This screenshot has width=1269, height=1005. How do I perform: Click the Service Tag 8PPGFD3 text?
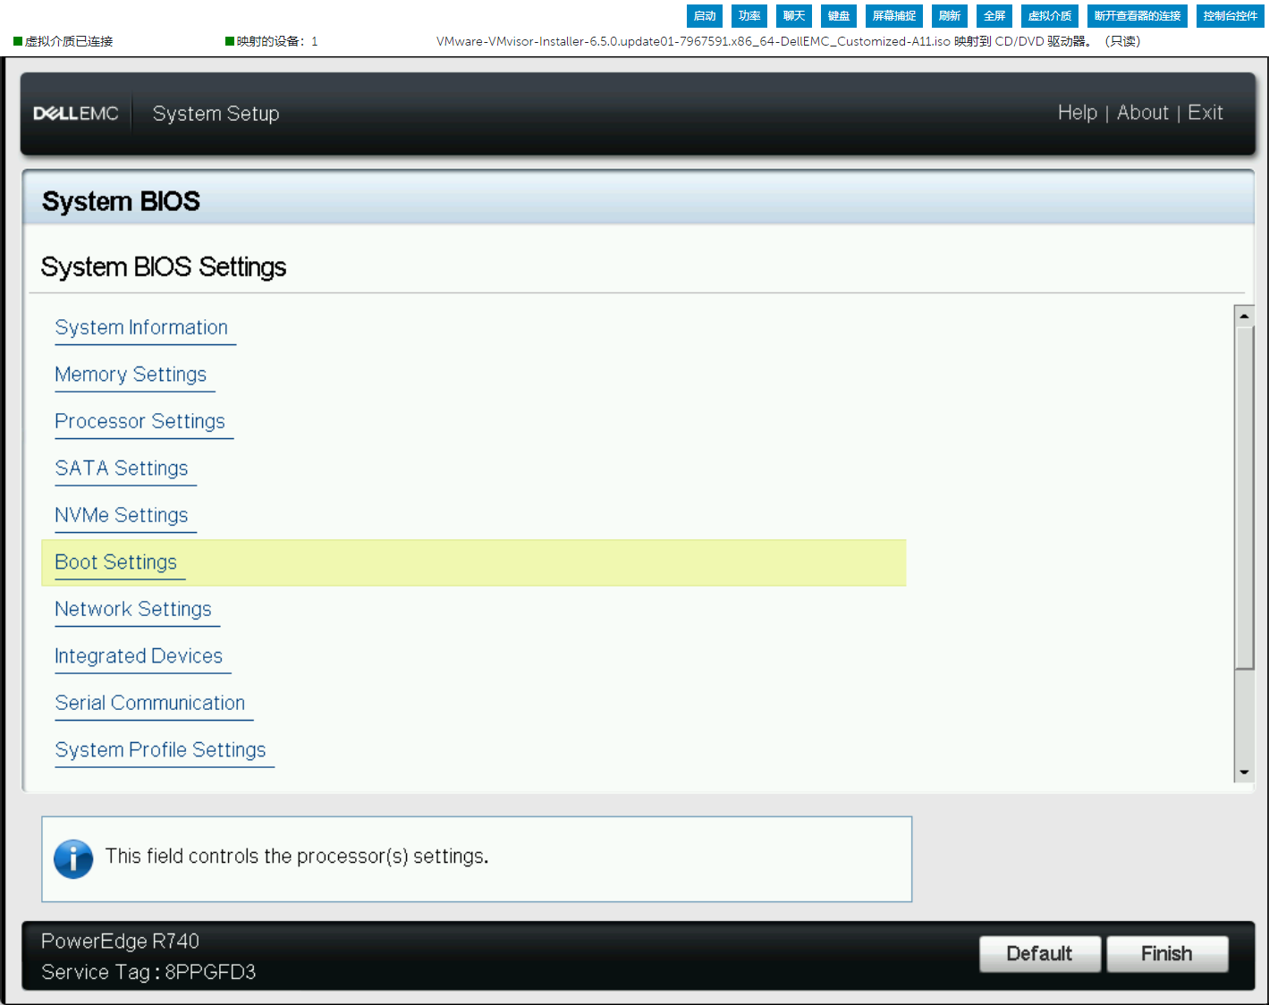point(148,972)
